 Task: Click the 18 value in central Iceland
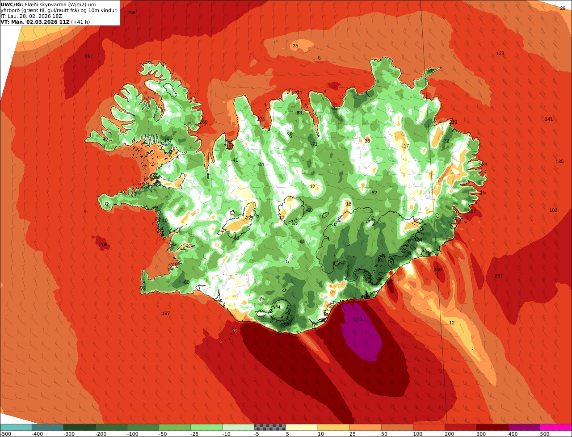tap(349, 204)
